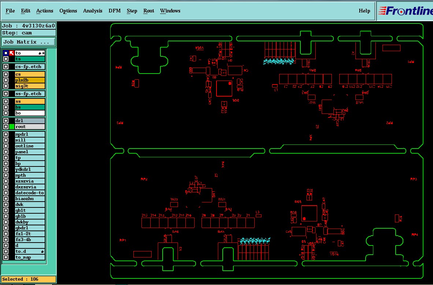This screenshot has height=285, width=433.
Task: Select the 'dwk' layer name
Action: coord(30,205)
